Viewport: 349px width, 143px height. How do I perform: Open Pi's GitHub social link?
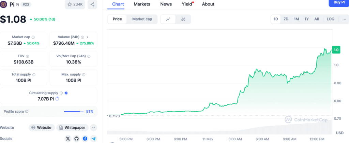76,139
